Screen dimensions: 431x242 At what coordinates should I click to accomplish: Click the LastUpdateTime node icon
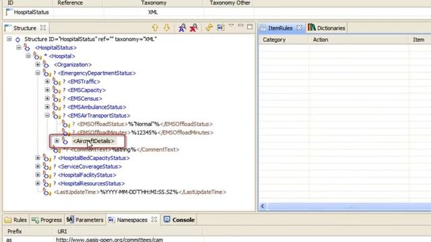pos(46,192)
